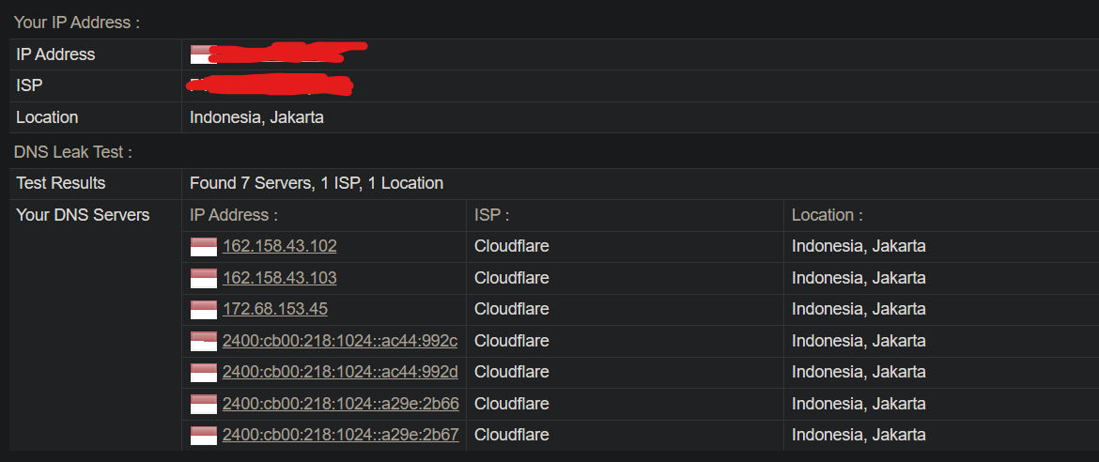The image size is (1099, 462).
Task: Click the flag icon next to 162.158.43.103
Action: [203, 278]
